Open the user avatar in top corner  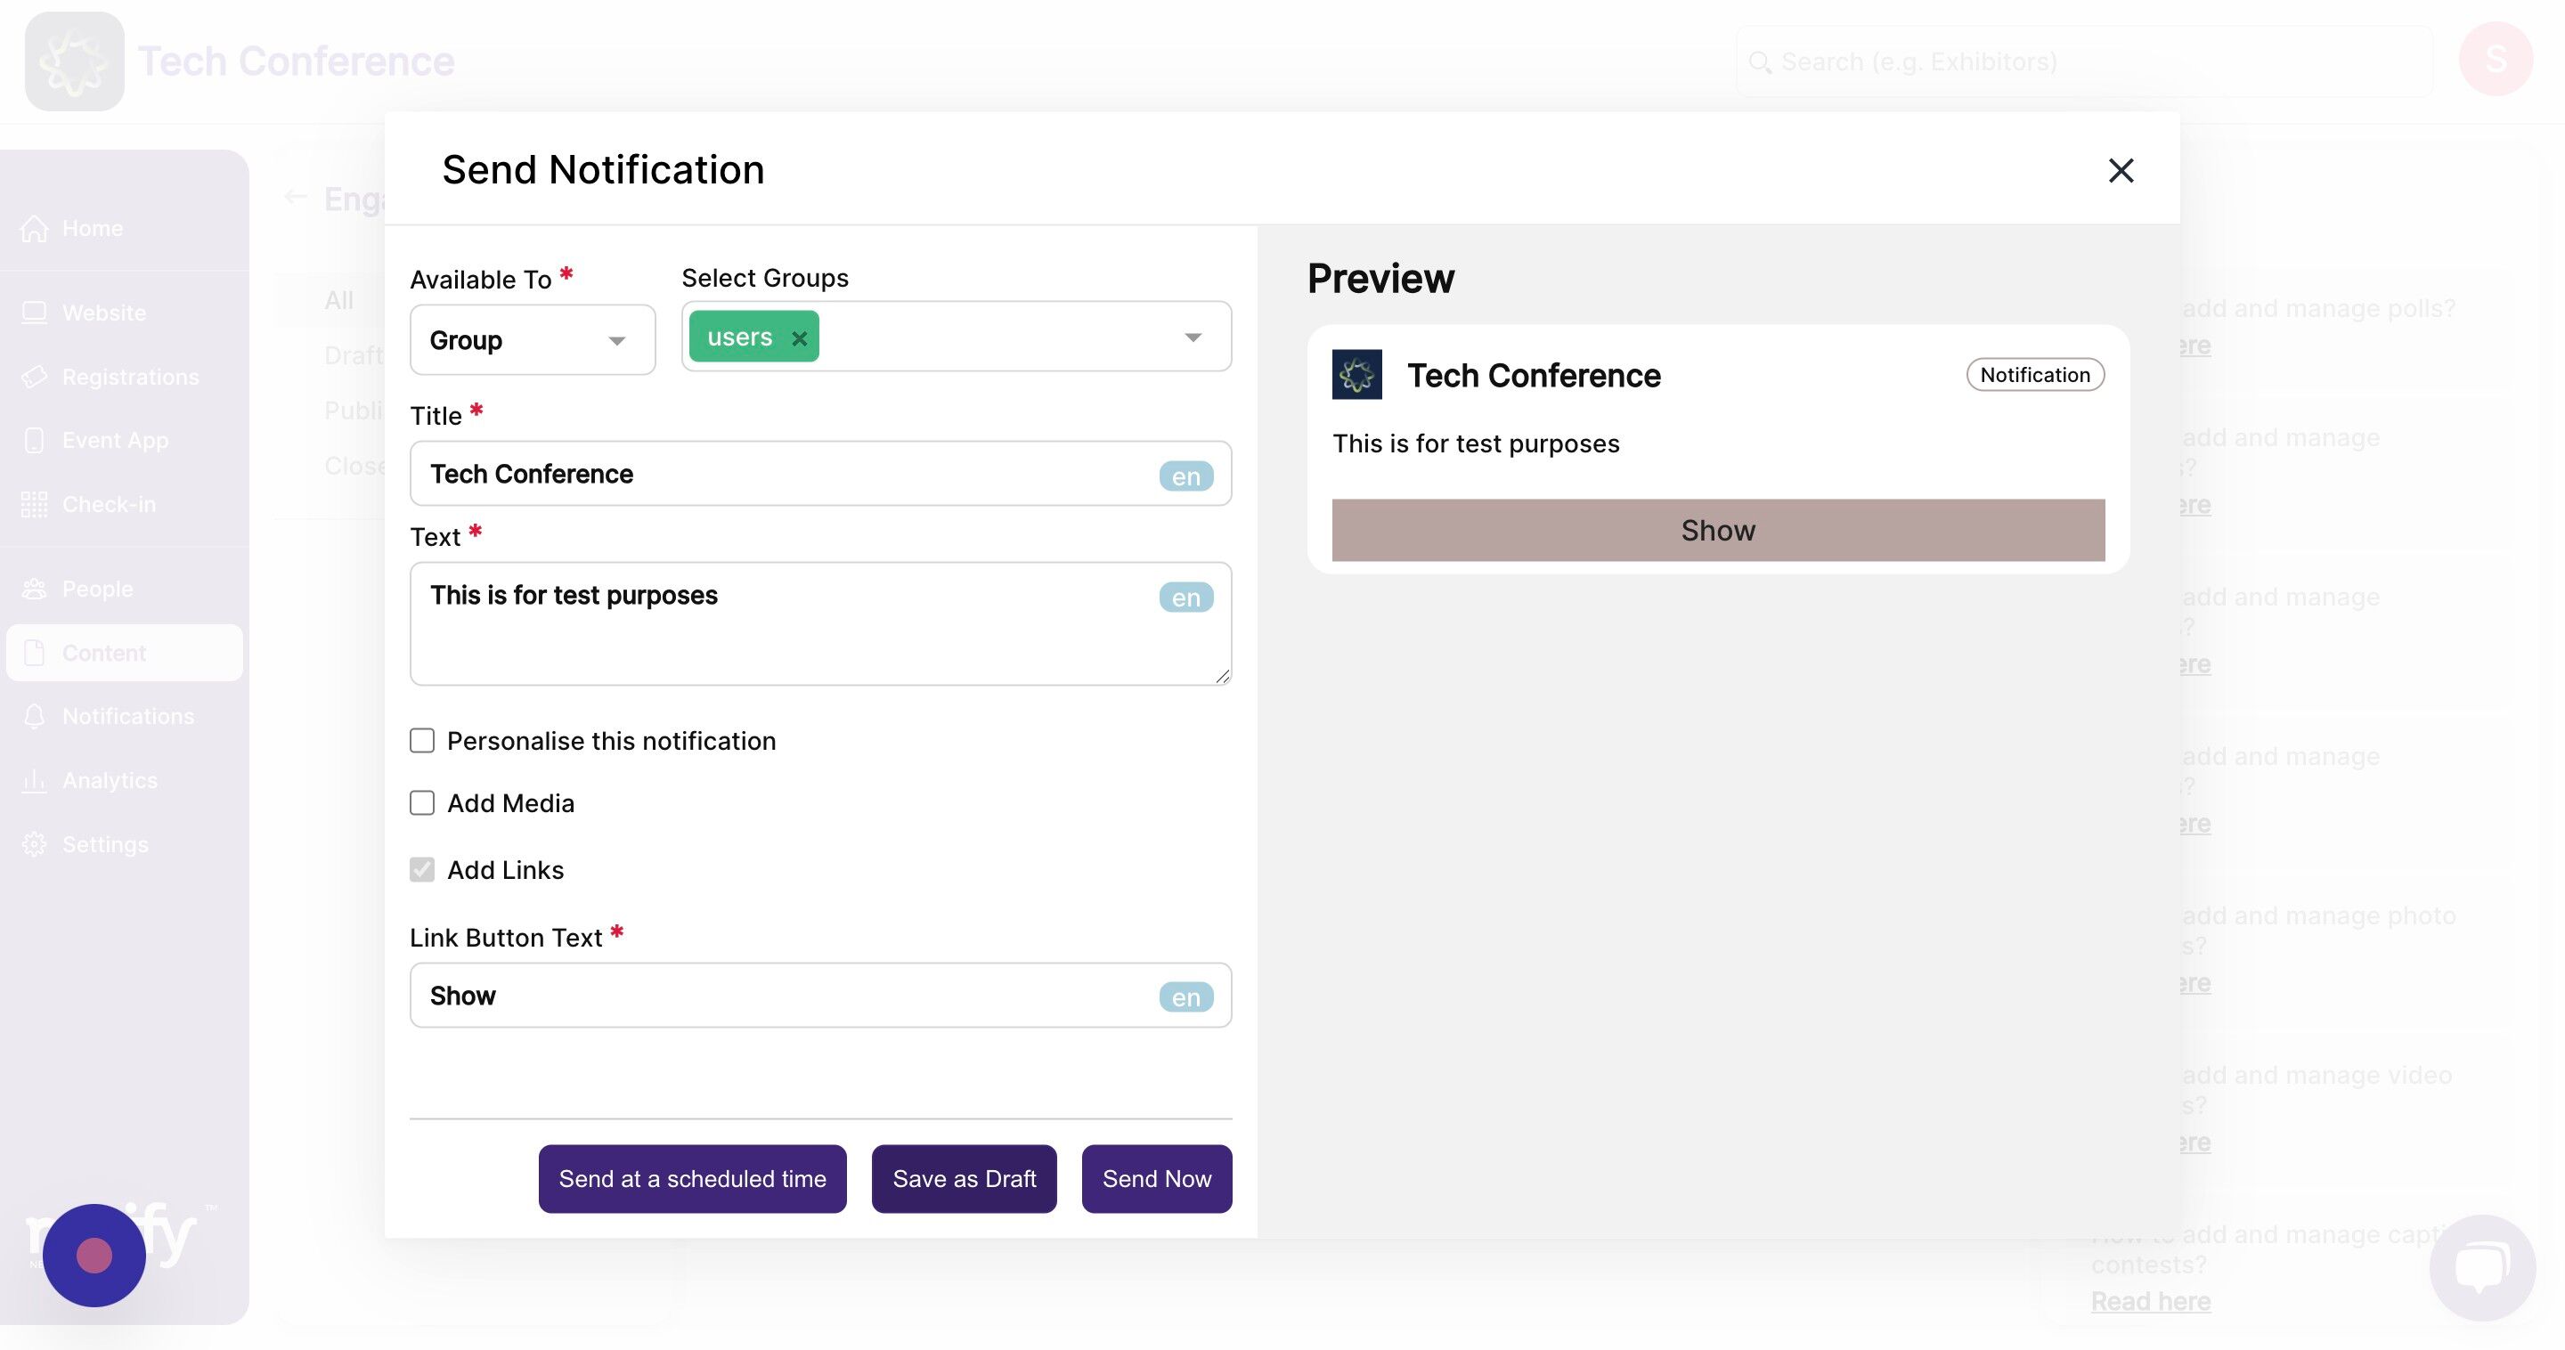pyautogui.click(x=2496, y=60)
